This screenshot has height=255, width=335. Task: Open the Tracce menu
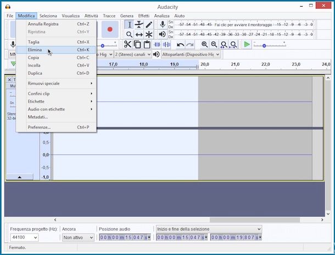pos(109,16)
